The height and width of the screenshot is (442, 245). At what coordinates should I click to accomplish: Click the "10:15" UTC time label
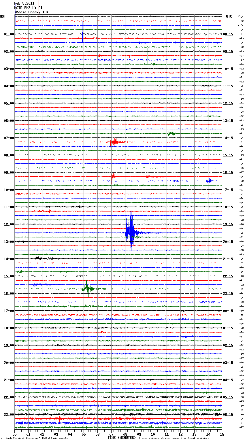coord(228,69)
